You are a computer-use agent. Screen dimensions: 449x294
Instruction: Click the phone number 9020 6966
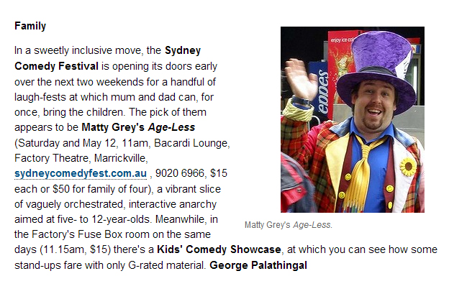point(176,173)
